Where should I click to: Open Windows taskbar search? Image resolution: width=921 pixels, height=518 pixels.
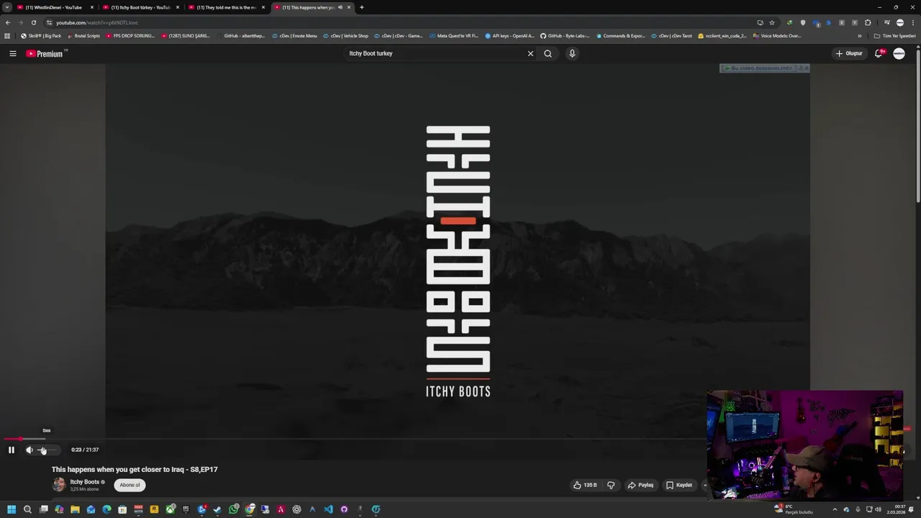(x=27, y=509)
